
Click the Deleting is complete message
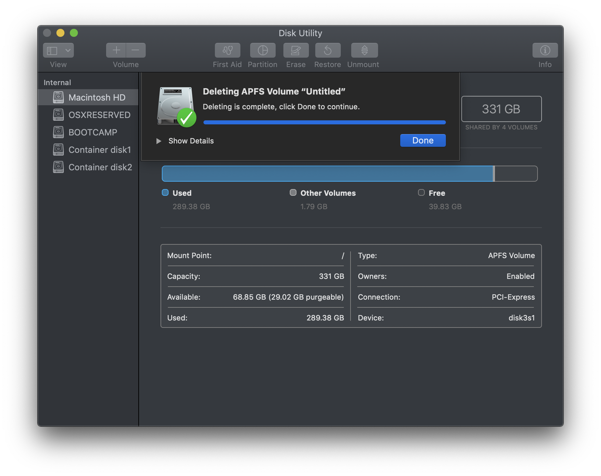(281, 107)
